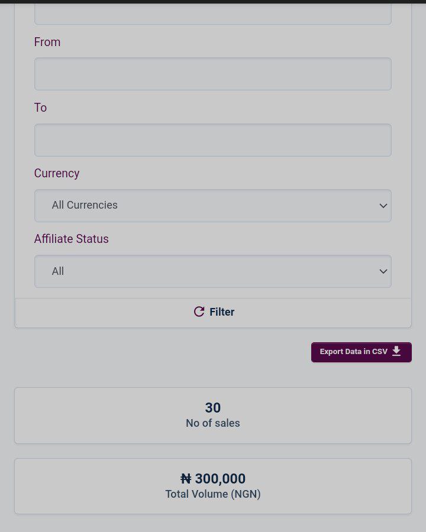Open the Affiliate Status selector showing All
This screenshot has height=532, width=426.
[x=213, y=271]
